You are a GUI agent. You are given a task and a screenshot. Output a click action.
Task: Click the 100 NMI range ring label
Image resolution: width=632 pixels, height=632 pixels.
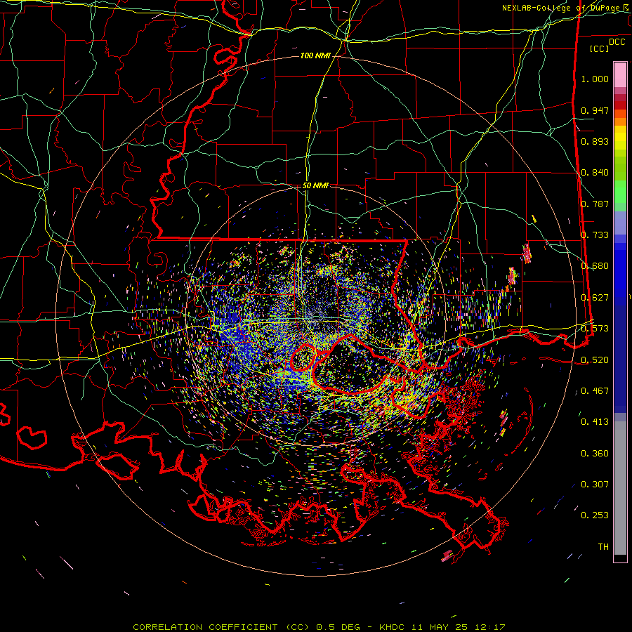[315, 55]
